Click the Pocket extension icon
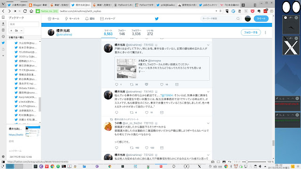 253,11
